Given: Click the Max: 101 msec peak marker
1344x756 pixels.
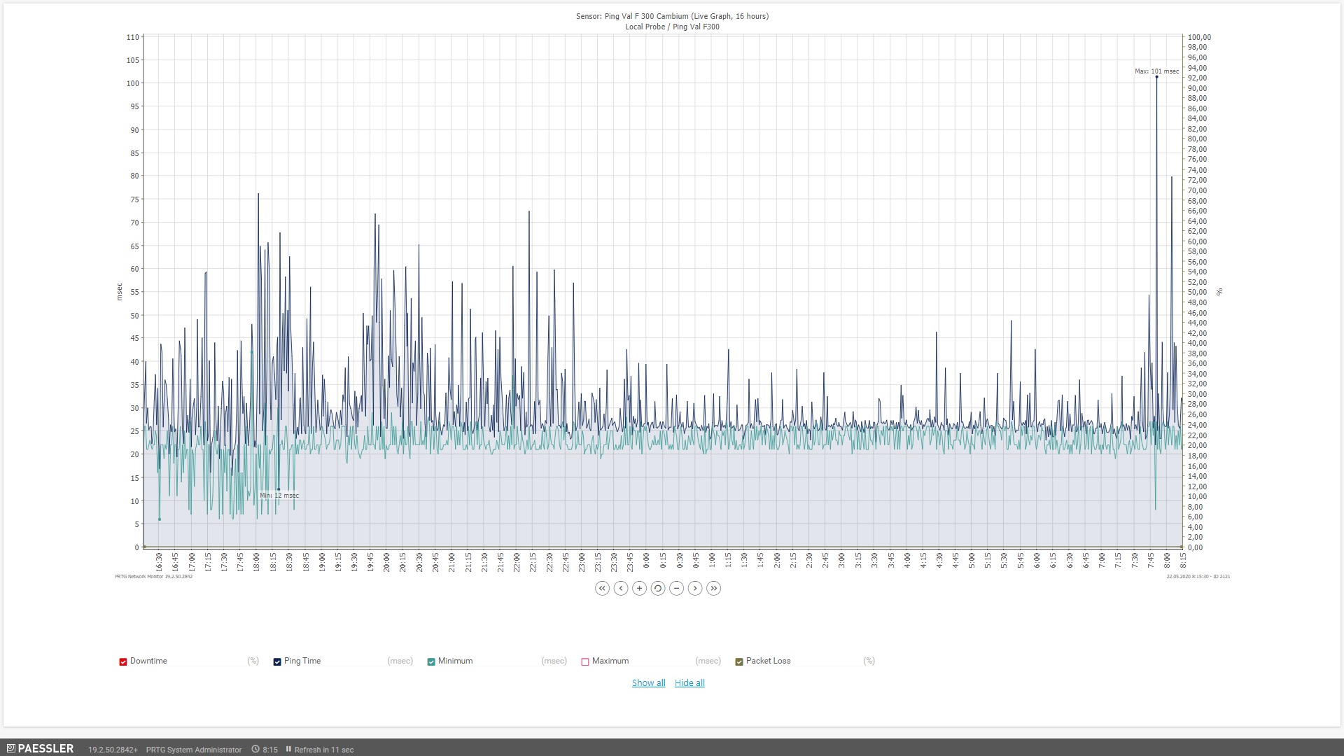Looking at the screenshot, I should [x=1156, y=77].
